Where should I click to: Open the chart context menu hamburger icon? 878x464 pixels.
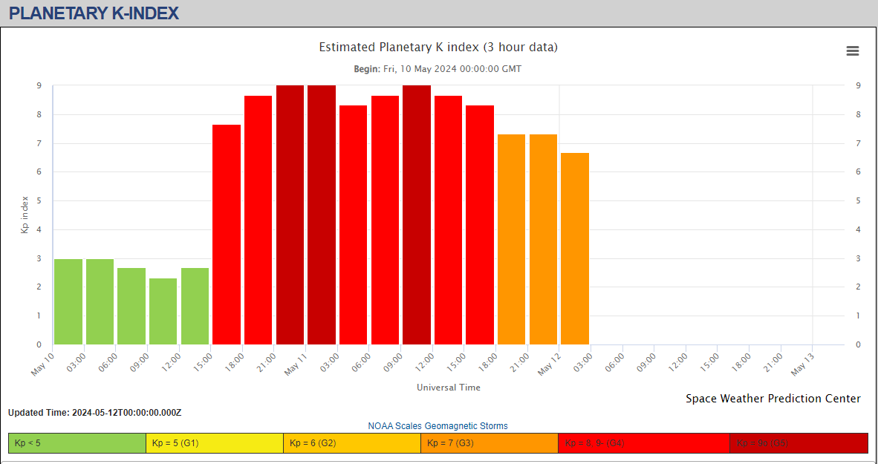pyautogui.click(x=852, y=51)
